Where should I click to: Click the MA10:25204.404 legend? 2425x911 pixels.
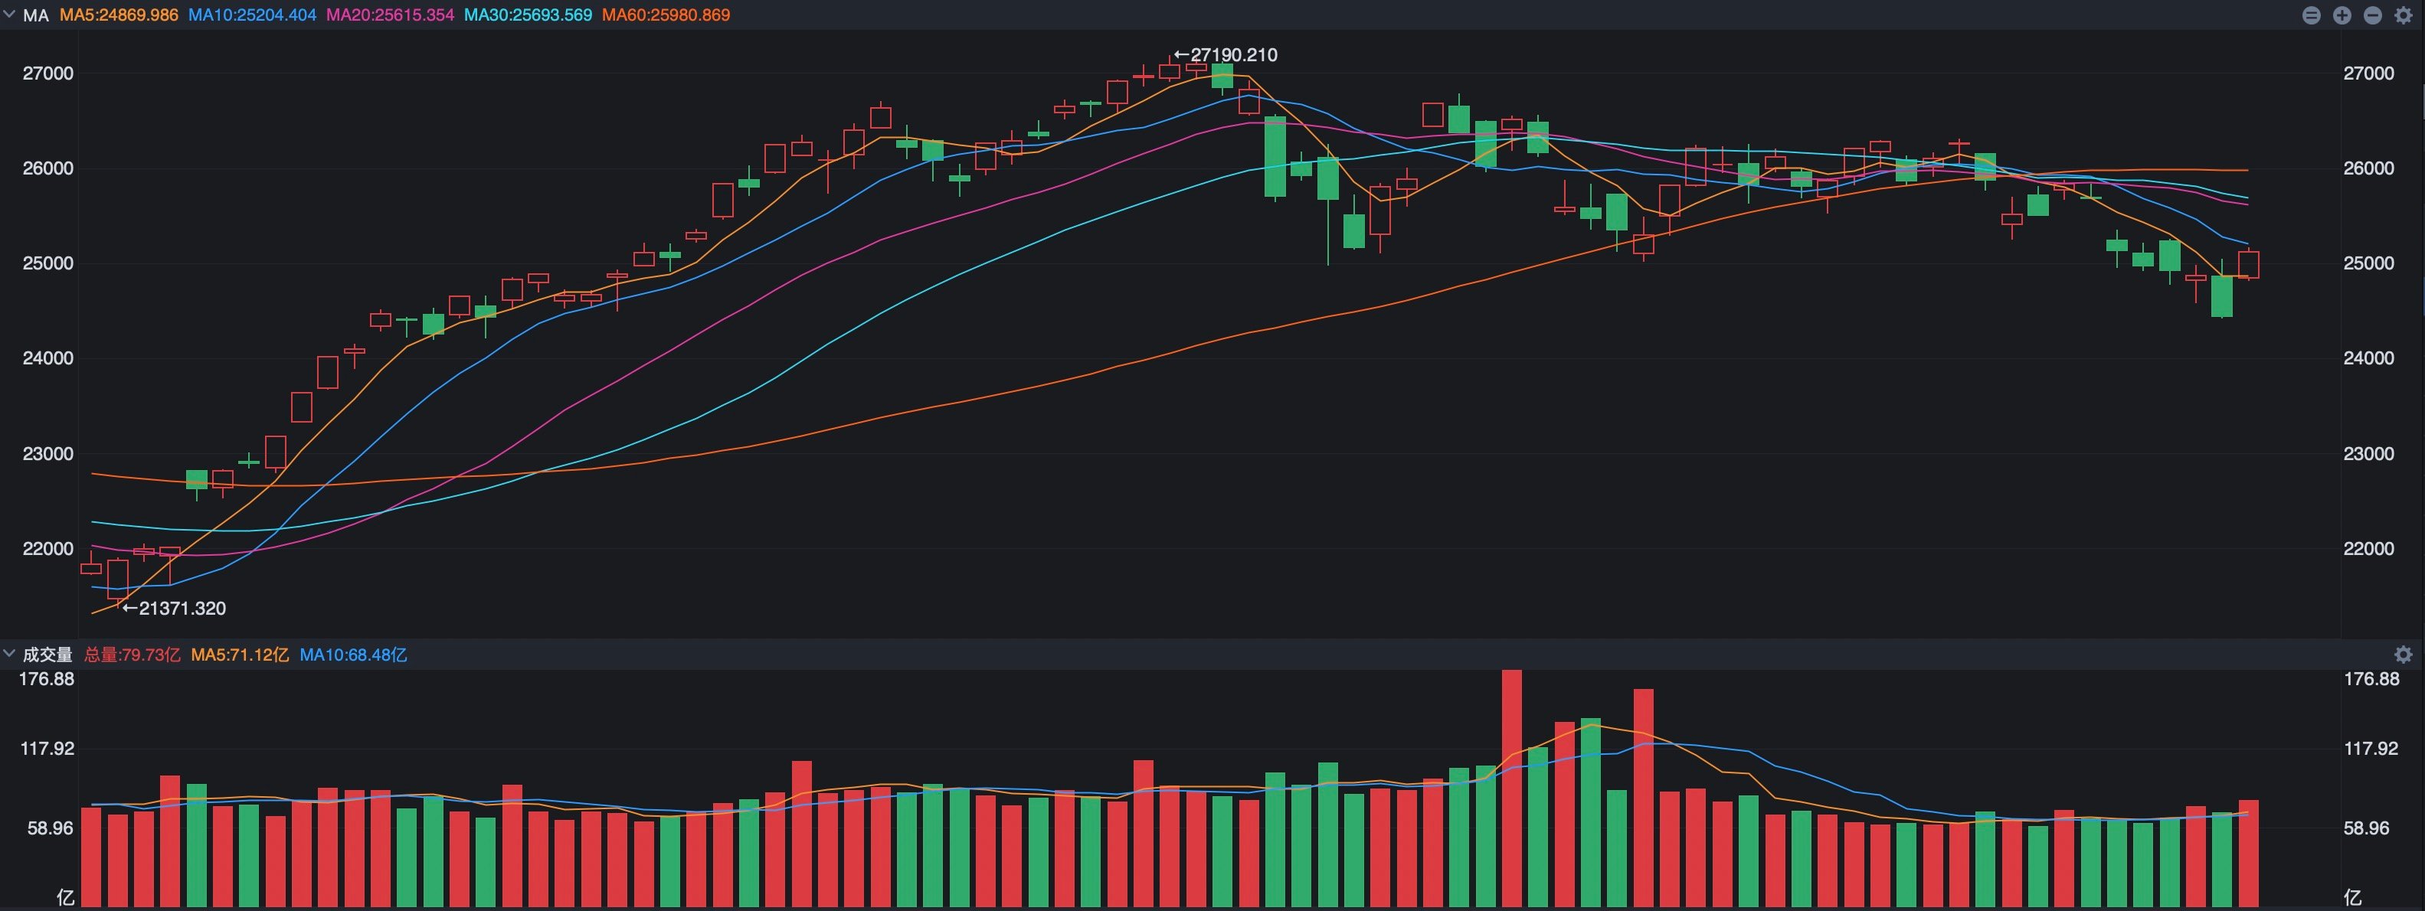tap(252, 15)
